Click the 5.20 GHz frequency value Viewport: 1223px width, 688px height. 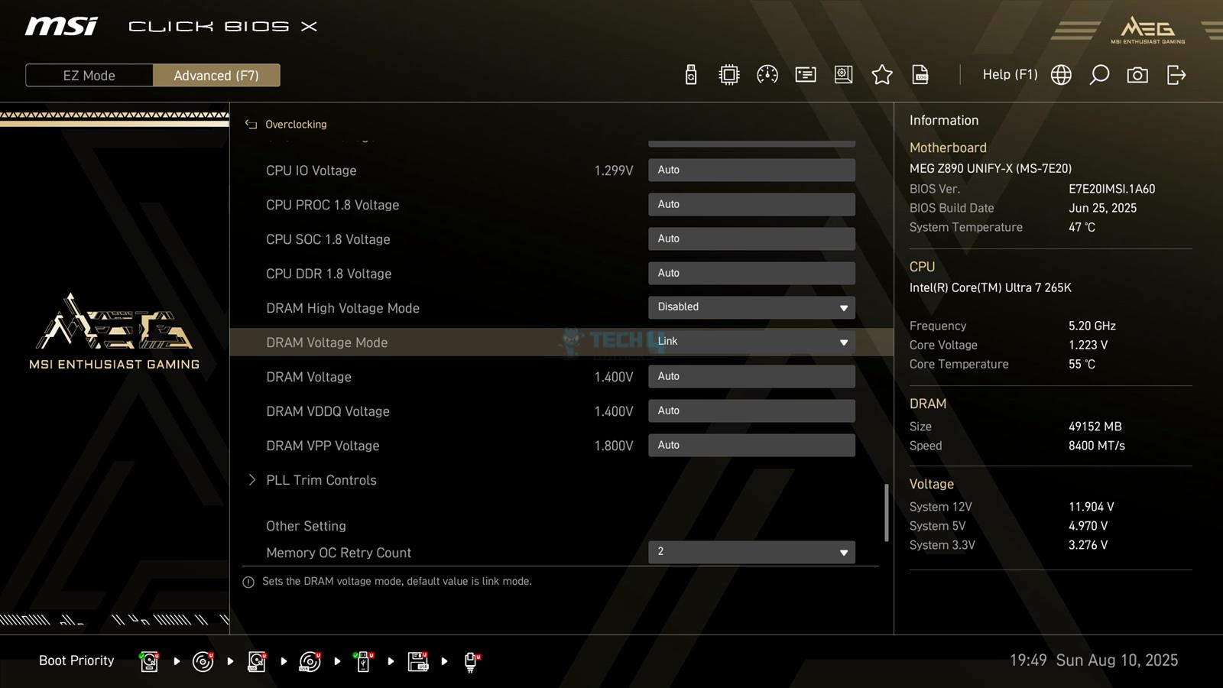tap(1092, 326)
